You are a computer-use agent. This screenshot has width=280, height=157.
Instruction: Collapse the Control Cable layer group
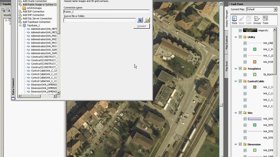tap(235, 82)
